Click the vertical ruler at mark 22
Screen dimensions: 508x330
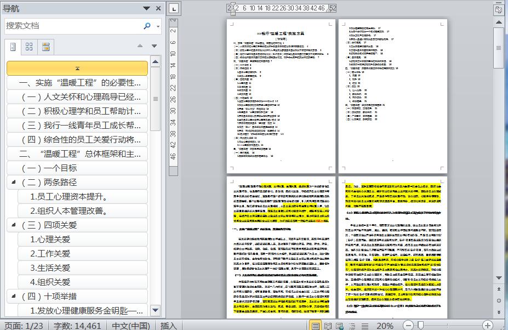pos(173,88)
